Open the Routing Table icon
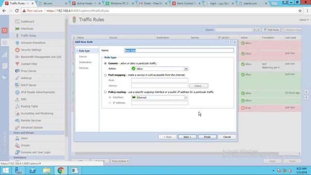 coord(17,106)
